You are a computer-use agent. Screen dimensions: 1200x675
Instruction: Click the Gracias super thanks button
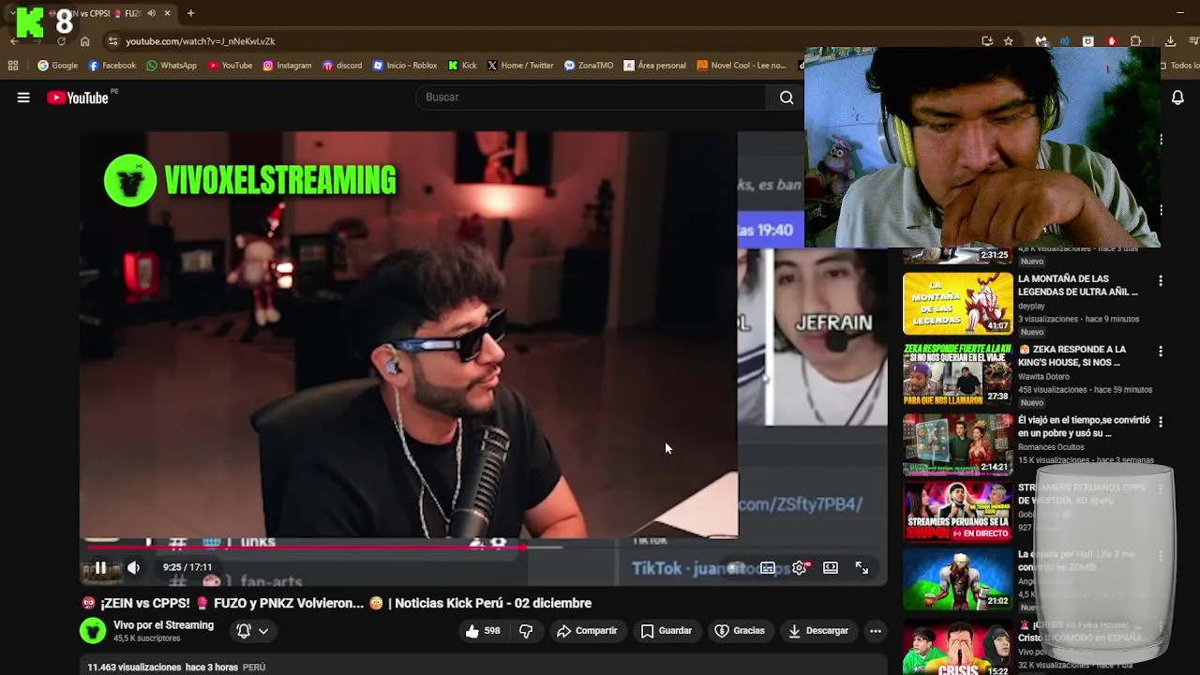point(740,631)
